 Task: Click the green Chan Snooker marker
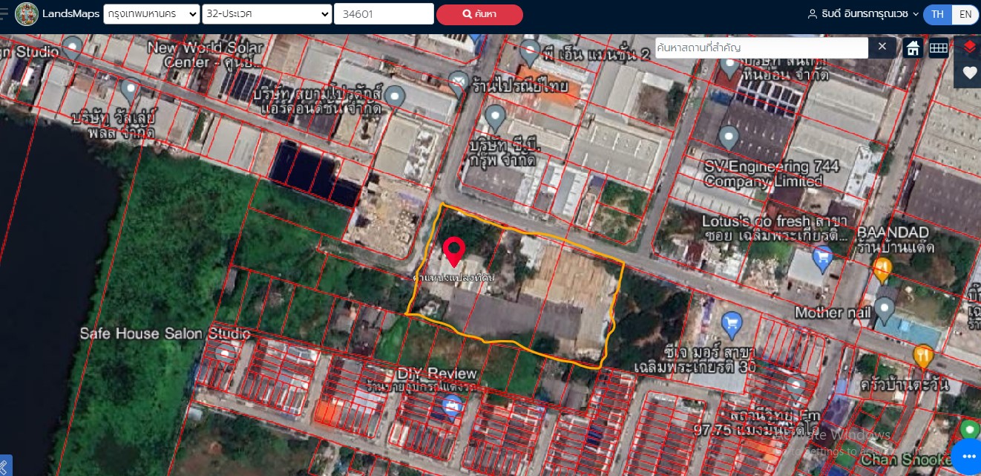click(x=970, y=431)
